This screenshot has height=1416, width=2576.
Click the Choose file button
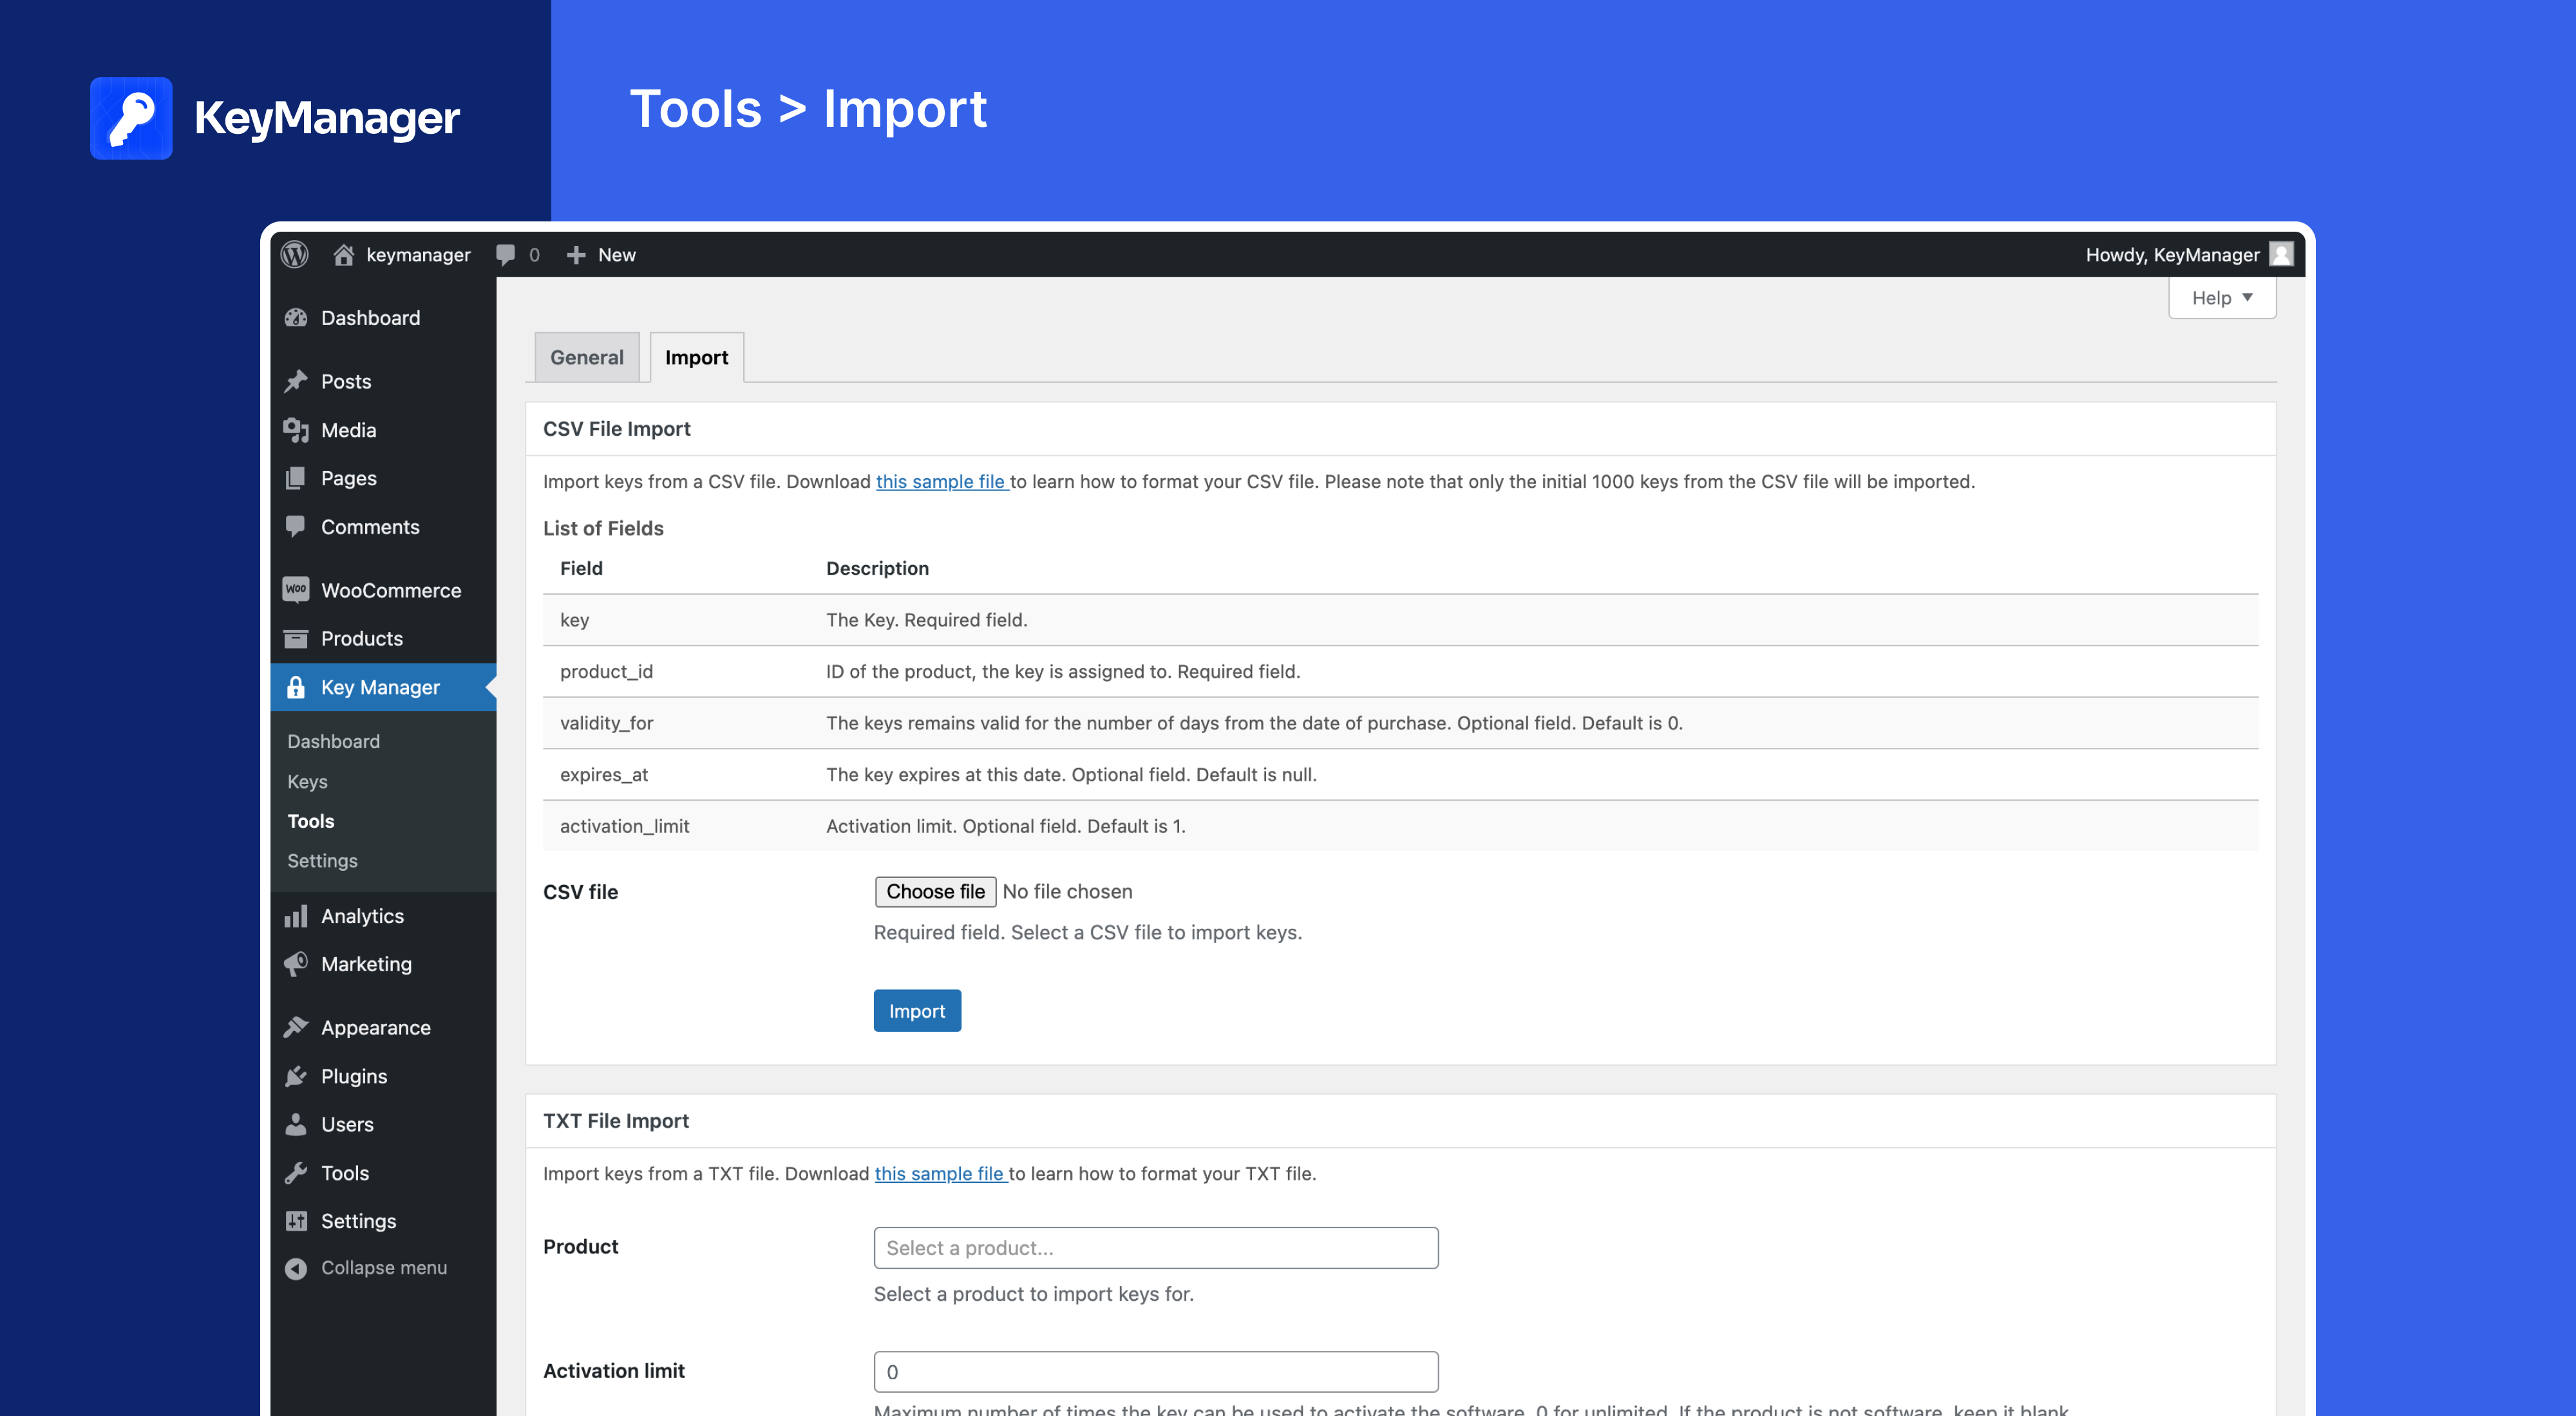pyautogui.click(x=935, y=891)
